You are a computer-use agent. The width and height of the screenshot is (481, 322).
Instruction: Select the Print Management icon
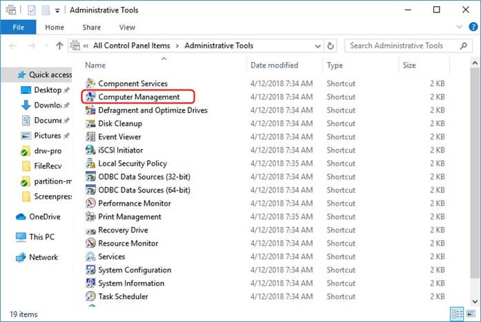click(90, 217)
